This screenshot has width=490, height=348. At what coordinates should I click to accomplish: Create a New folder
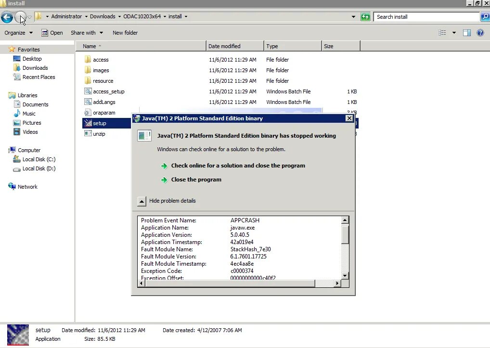pos(125,33)
